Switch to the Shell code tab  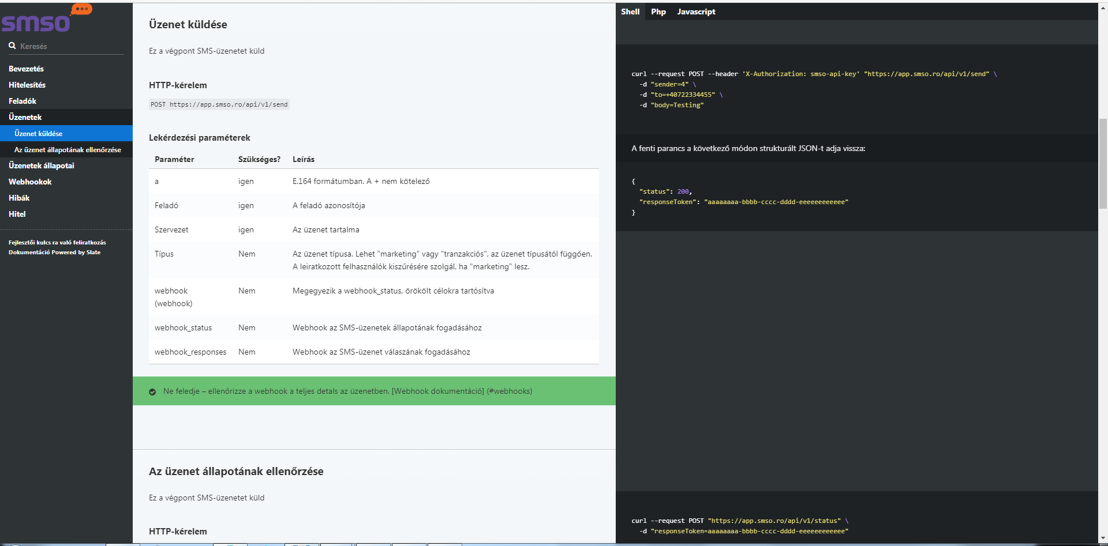coord(630,12)
